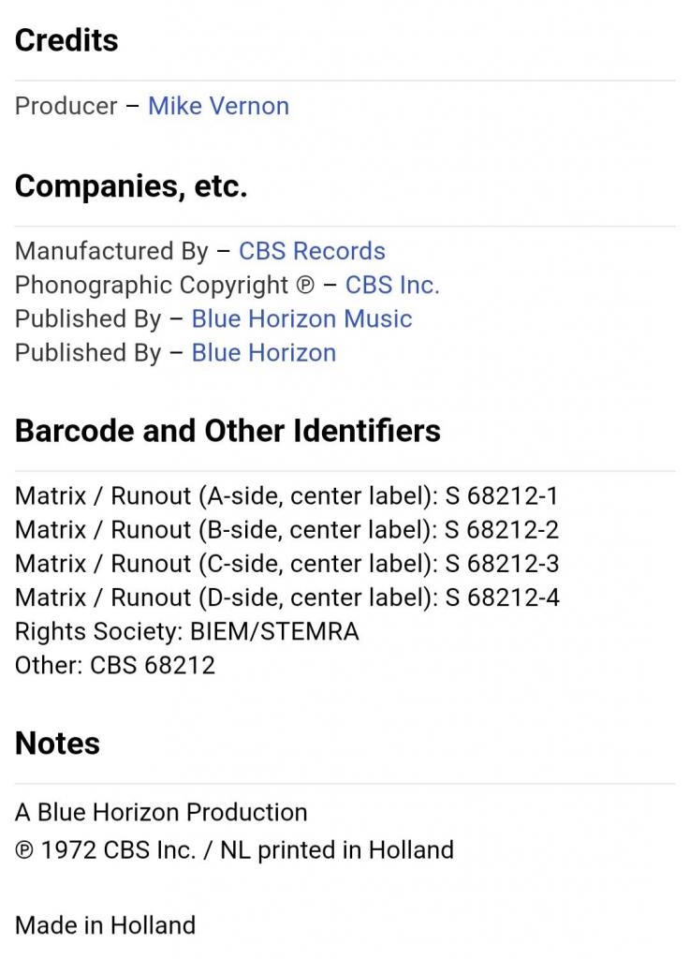
Task: Click the 'Made in Holland' note
Action: (105, 925)
